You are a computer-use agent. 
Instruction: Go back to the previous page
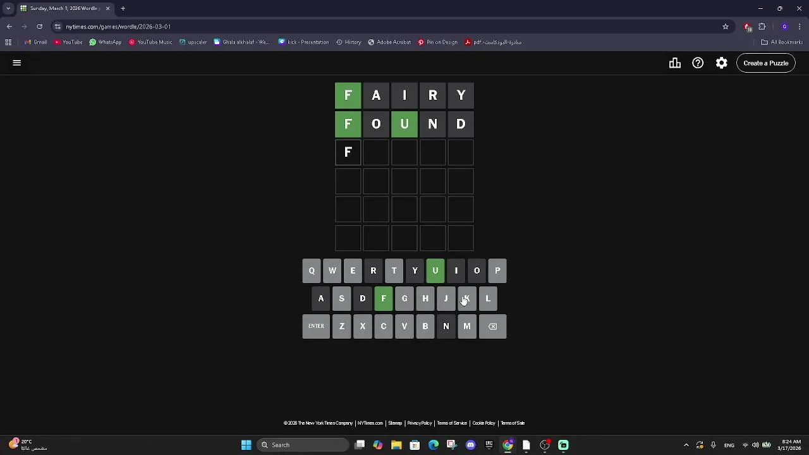(x=9, y=27)
